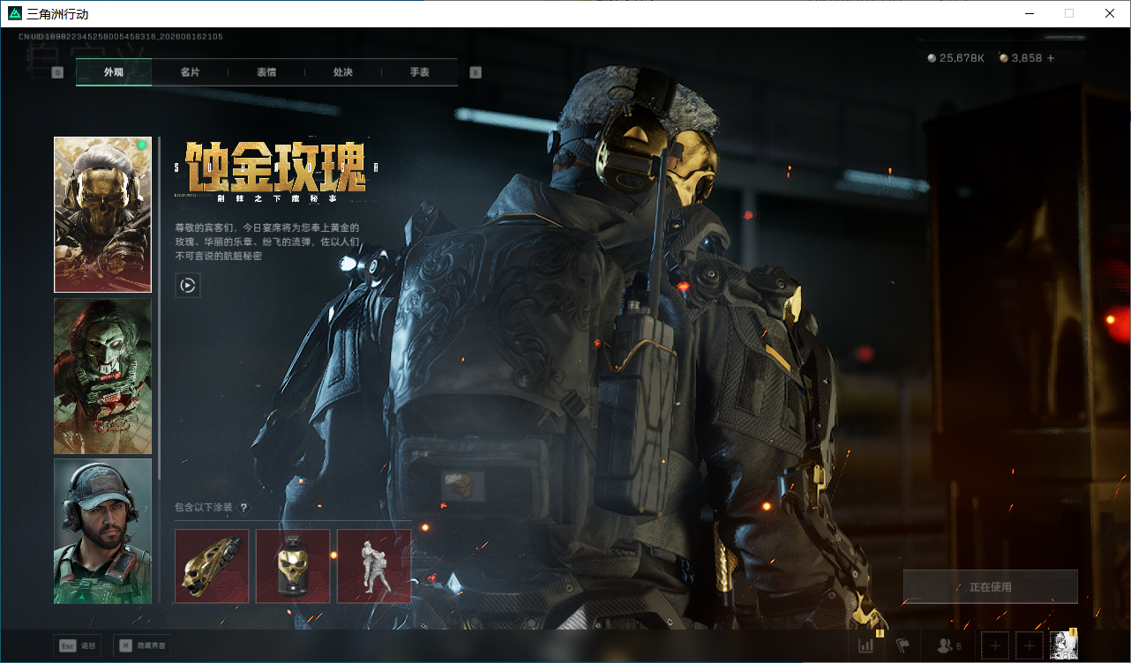Open the gold skull knuckle weapon item

tap(212, 566)
